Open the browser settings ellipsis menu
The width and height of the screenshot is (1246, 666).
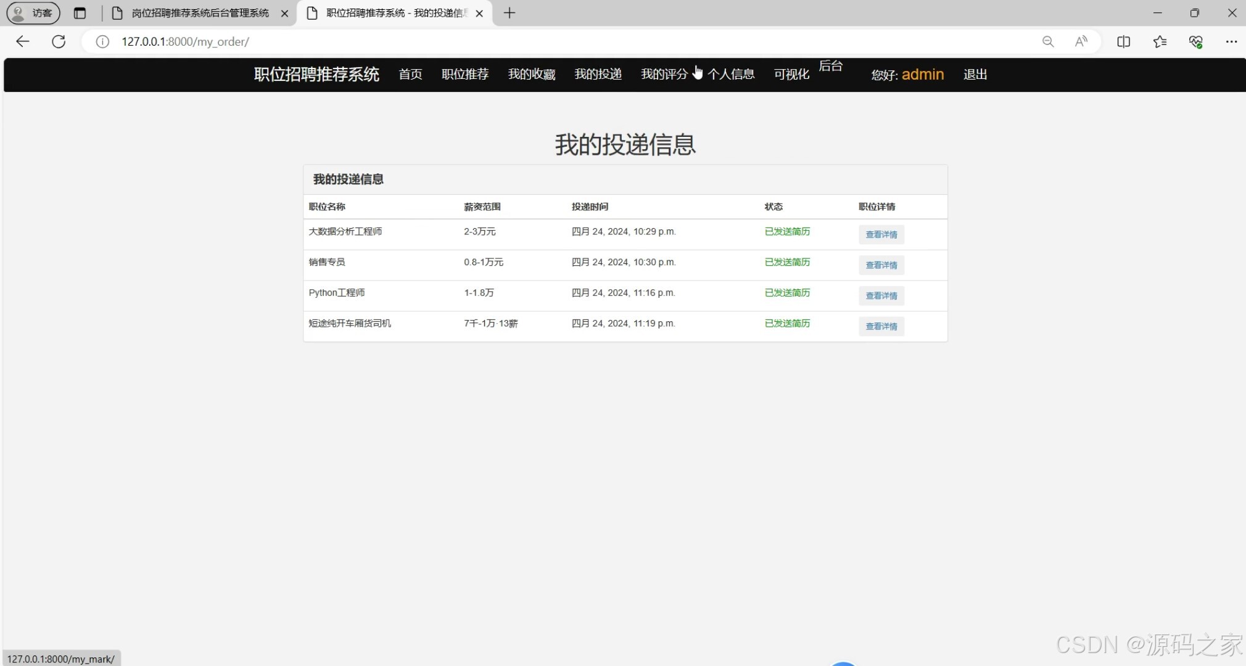coord(1232,41)
